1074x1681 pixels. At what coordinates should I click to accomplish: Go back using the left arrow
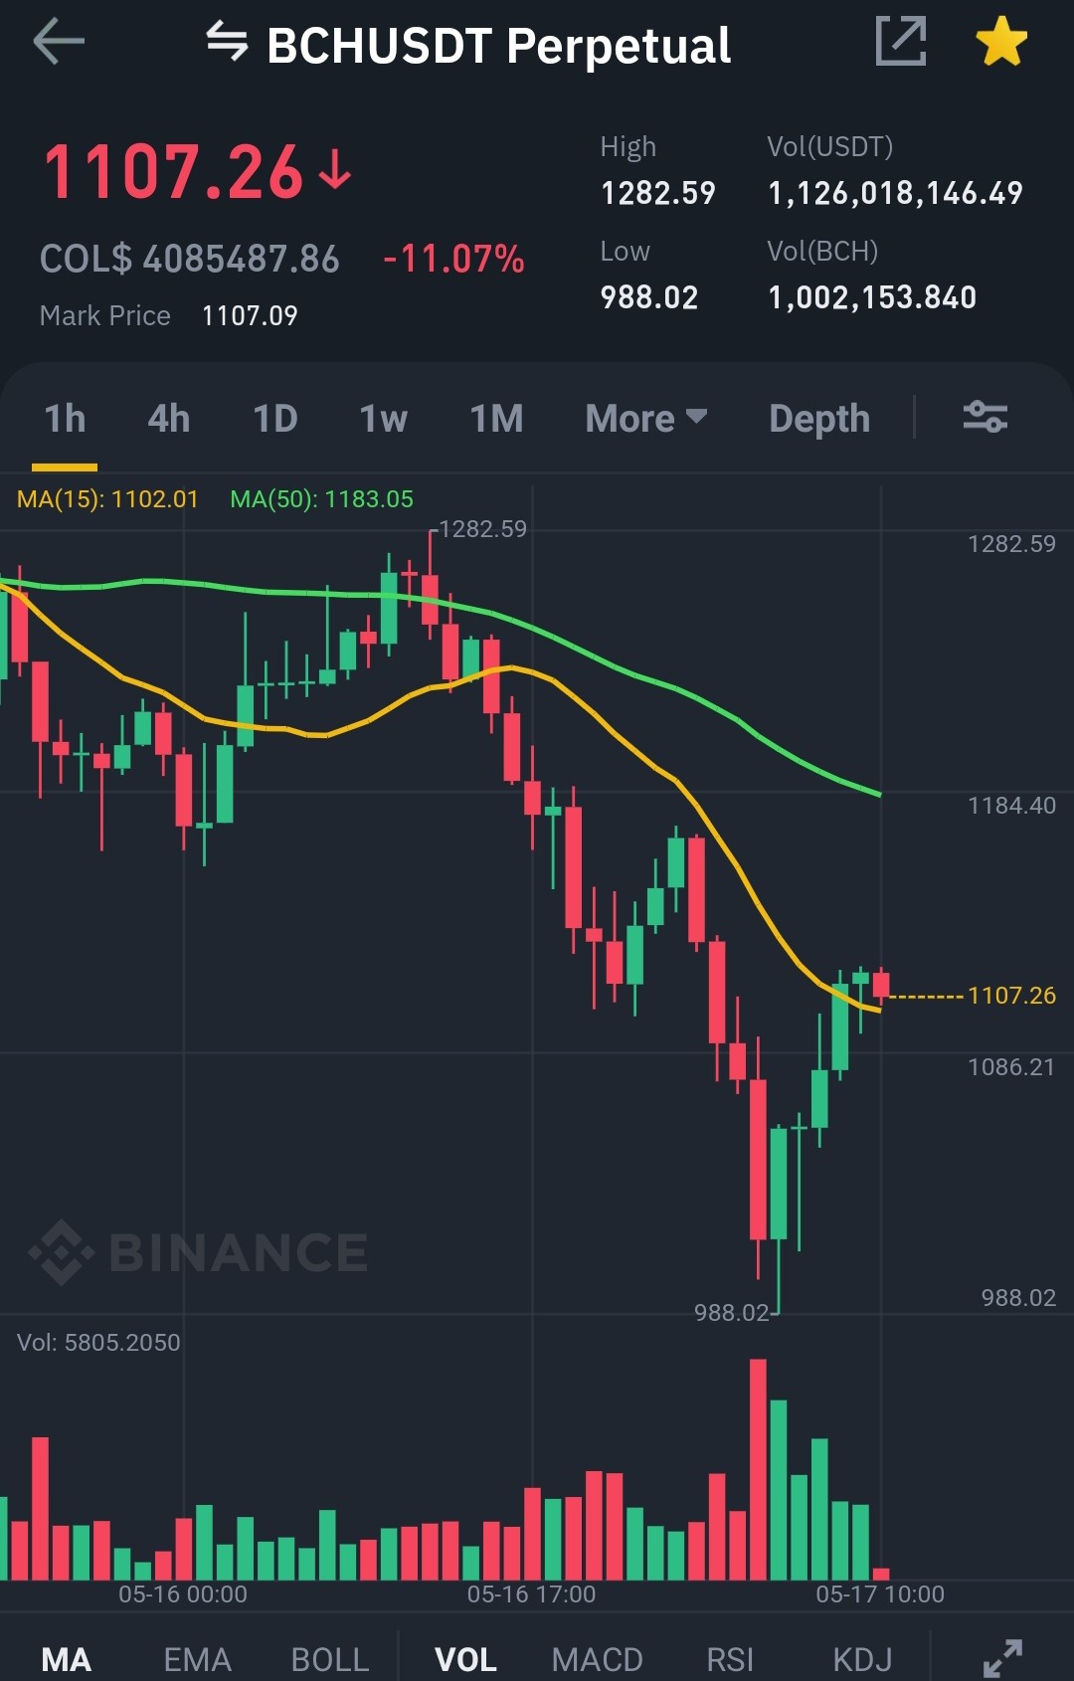coord(58,43)
